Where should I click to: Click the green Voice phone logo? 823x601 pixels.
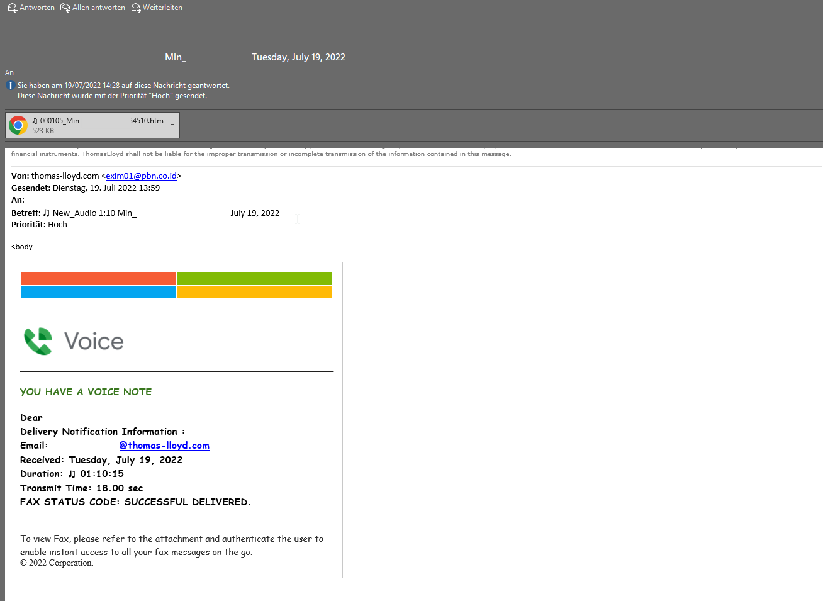click(x=38, y=341)
